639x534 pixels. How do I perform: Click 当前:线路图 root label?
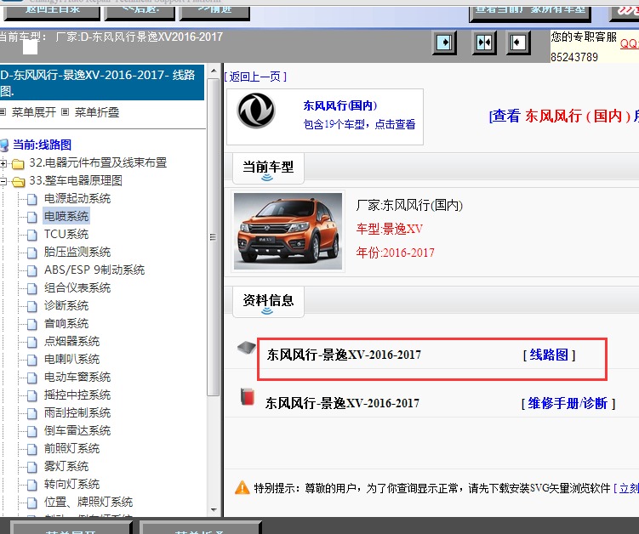pos(42,145)
